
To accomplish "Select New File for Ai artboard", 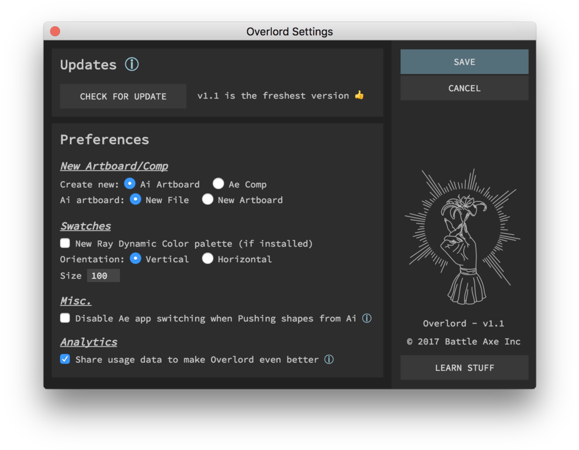I will coord(136,200).
